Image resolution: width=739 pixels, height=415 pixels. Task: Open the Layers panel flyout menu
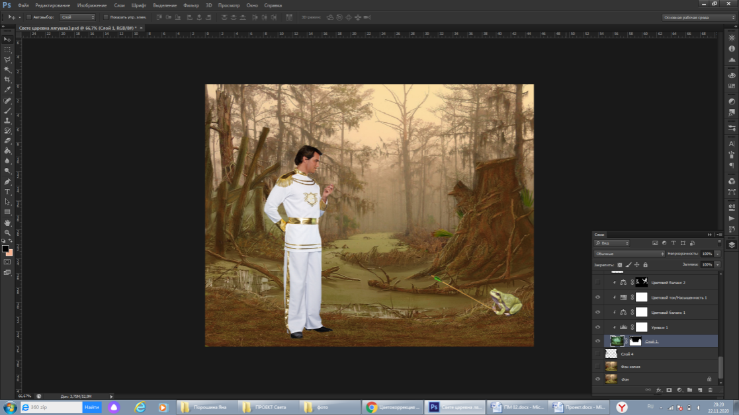[x=719, y=235]
